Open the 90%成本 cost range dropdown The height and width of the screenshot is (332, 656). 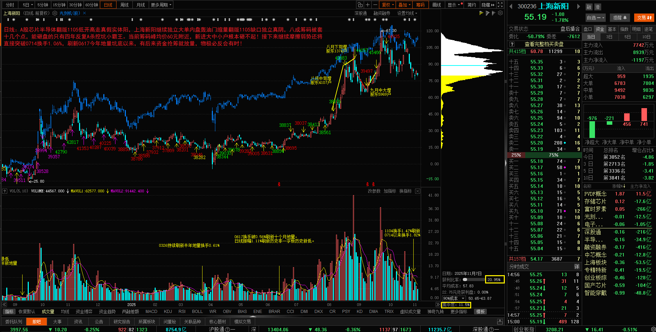454,298
